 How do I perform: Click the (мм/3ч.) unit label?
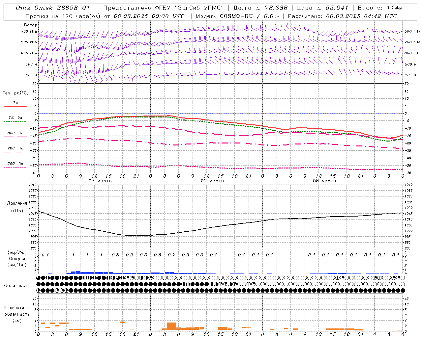tap(16, 252)
